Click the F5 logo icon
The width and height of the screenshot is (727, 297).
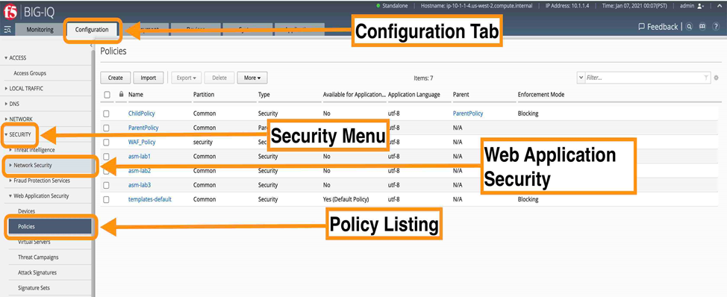click(10, 13)
